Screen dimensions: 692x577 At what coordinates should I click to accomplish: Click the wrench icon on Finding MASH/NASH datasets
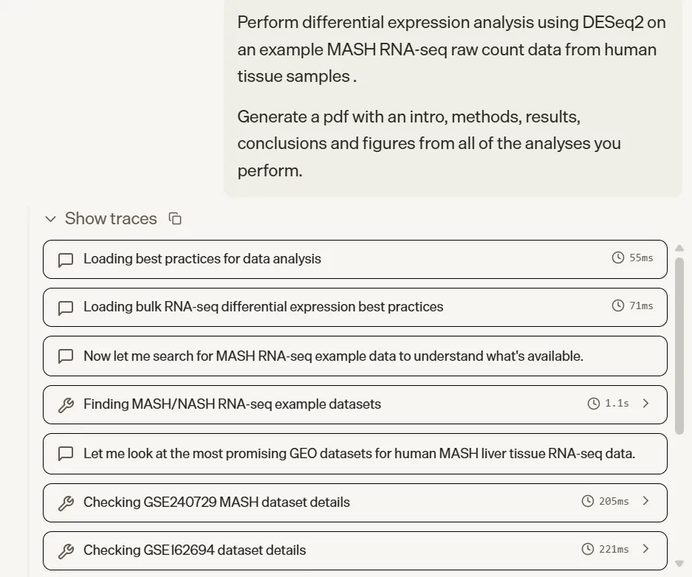click(x=66, y=405)
